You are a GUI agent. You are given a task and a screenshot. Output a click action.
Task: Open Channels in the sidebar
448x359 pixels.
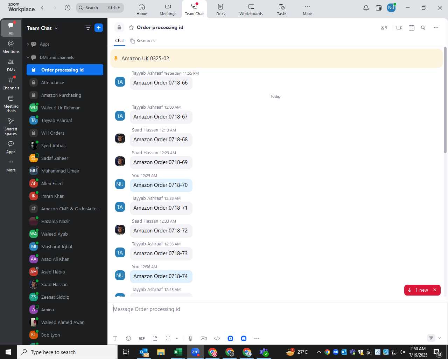pos(11,83)
